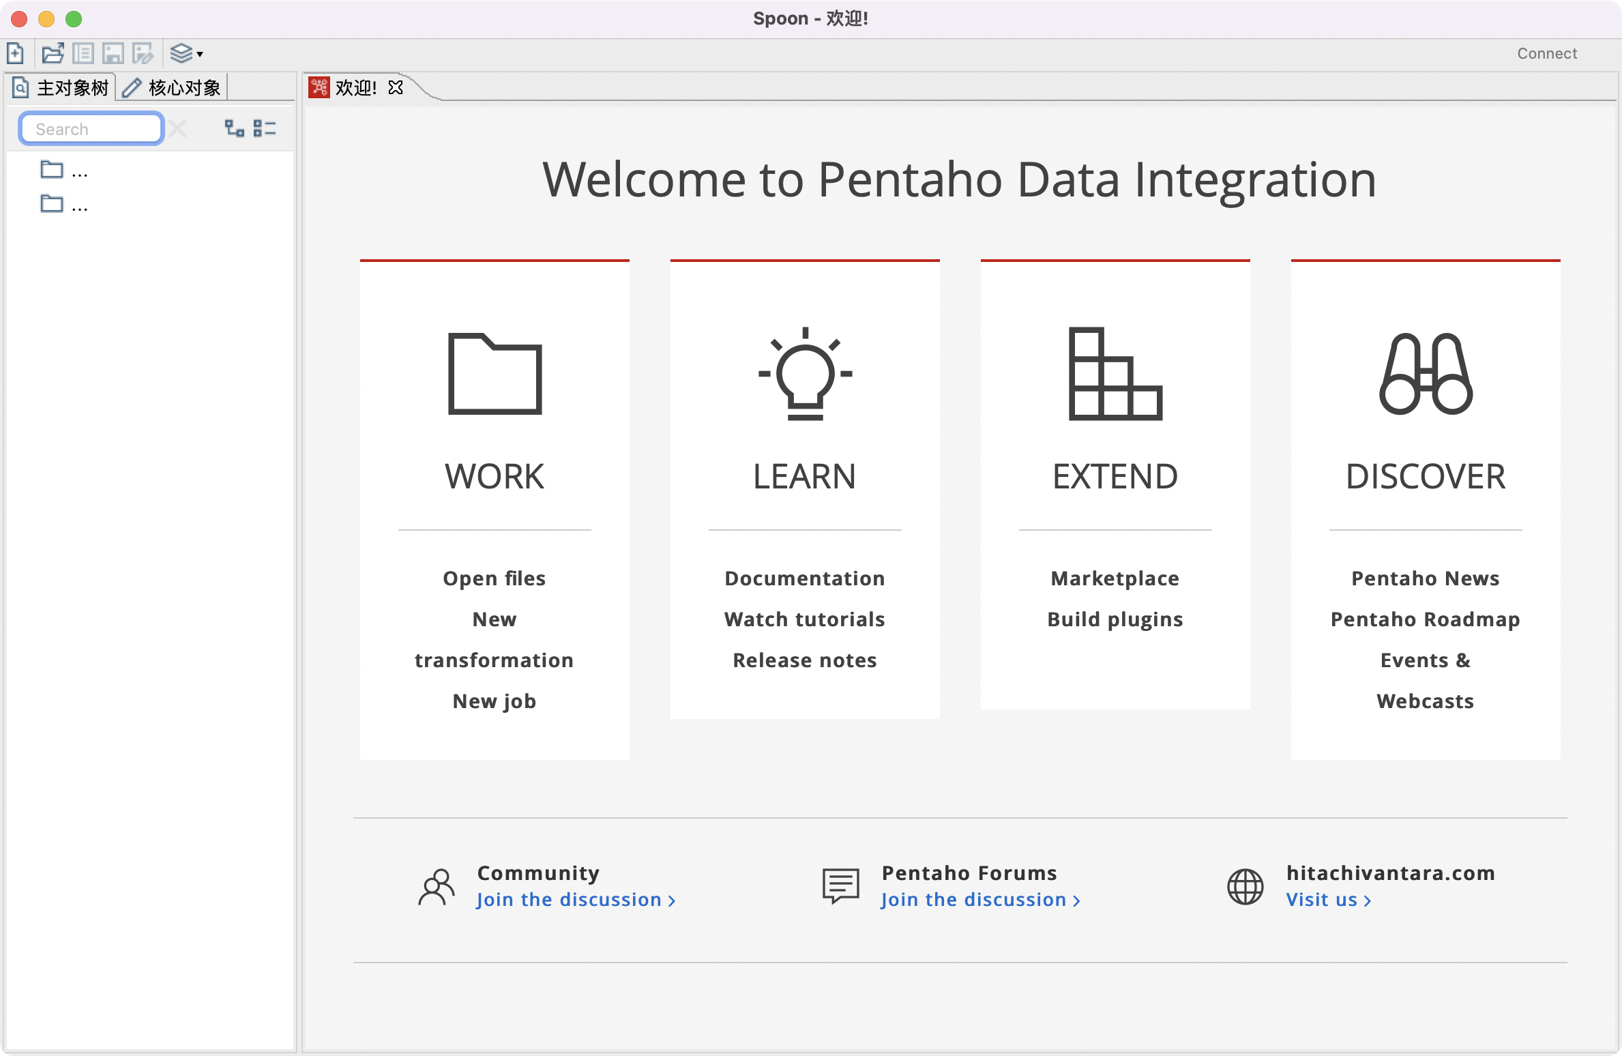Click 'Watch tutorials' link

tap(805, 619)
